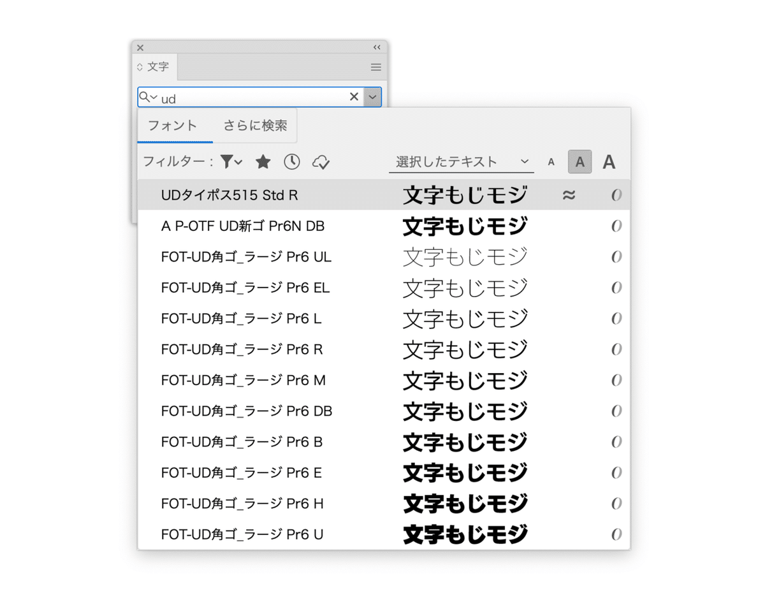The width and height of the screenshot is (765, 602).
Task: Open the search options magnifier icon
Action: 148,97
